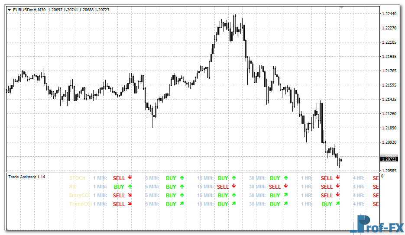
Task: Click the green diagonal arrow in TrendCCI 1 HR
Action: click(337, 203)
